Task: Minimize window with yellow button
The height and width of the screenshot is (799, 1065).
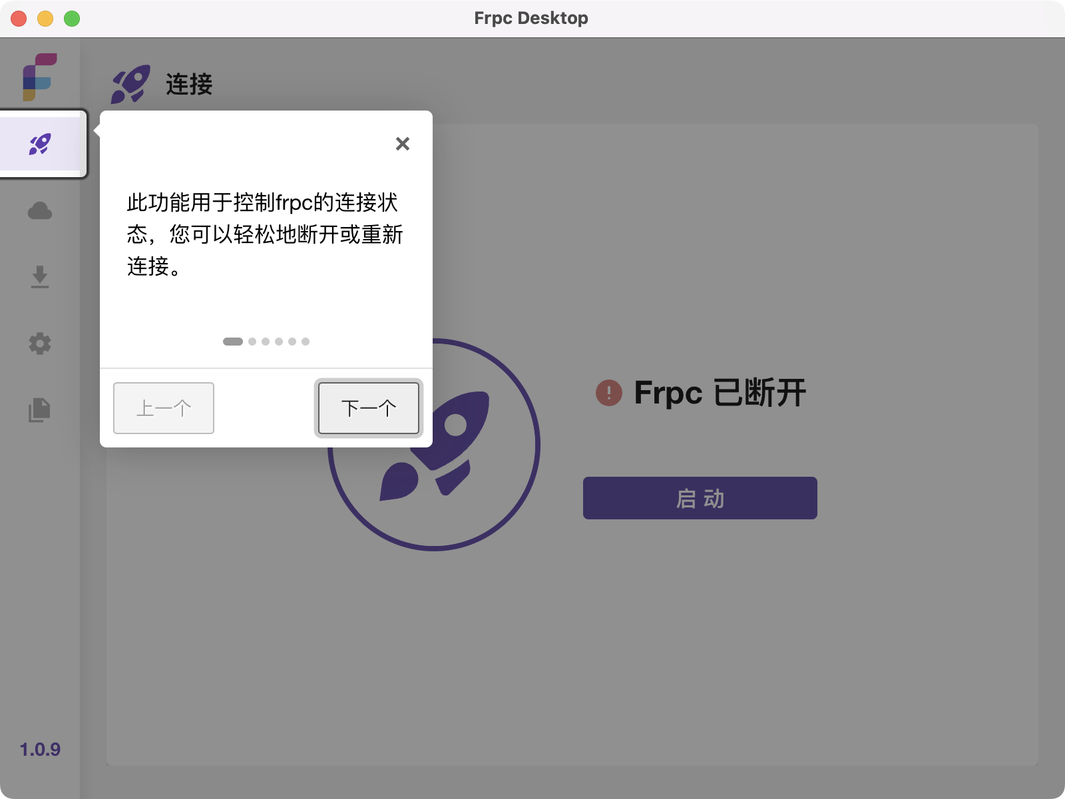Action: (45, 19)
